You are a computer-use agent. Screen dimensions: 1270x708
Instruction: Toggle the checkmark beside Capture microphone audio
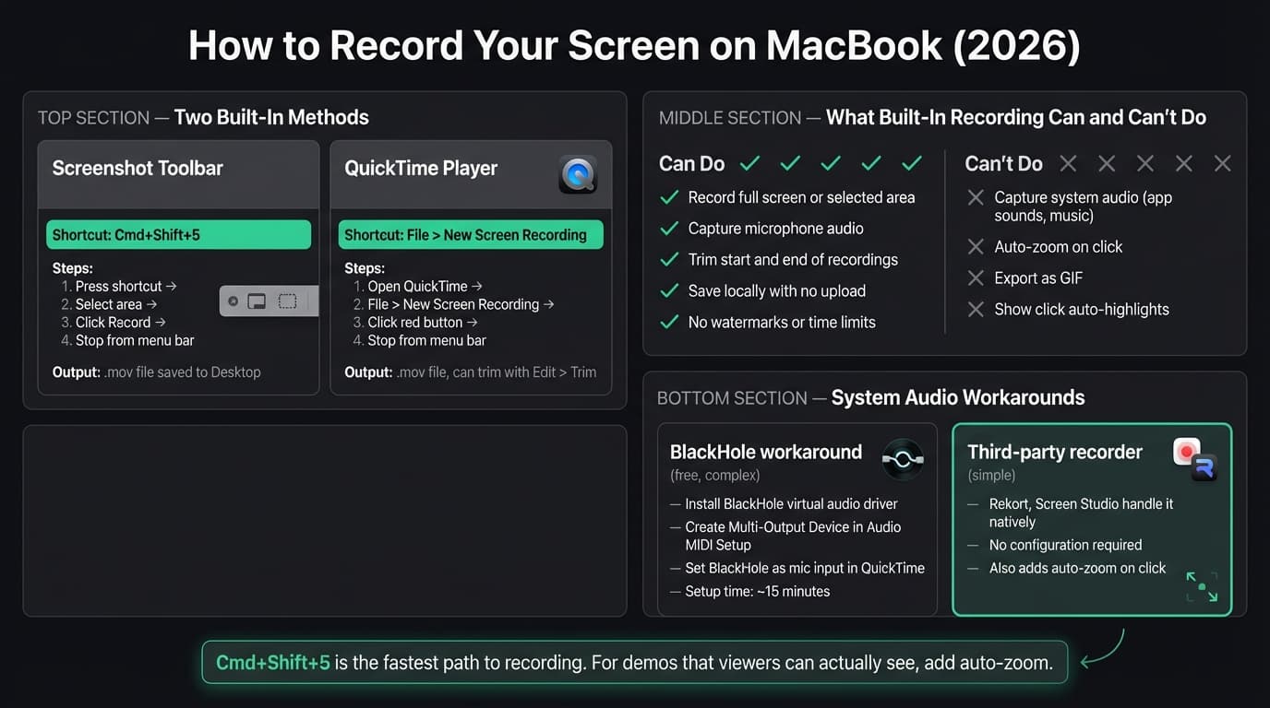coord(669,228)
